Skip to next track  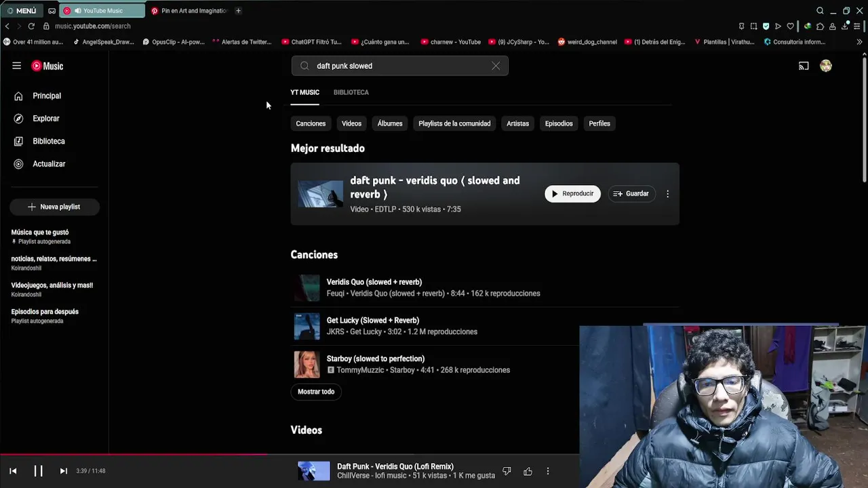tap(63, 471)
